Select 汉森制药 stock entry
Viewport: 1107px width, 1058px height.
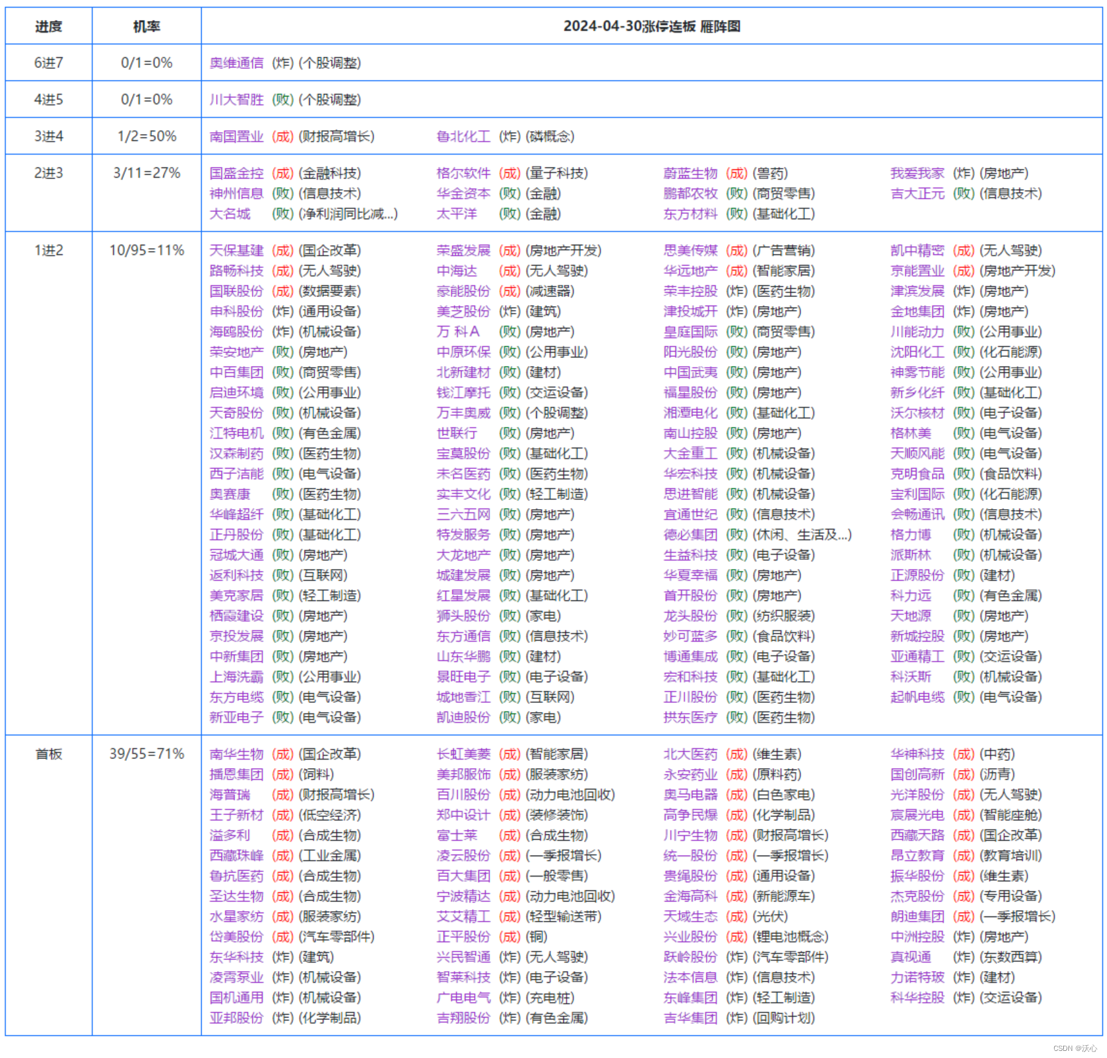coord(236,453)
